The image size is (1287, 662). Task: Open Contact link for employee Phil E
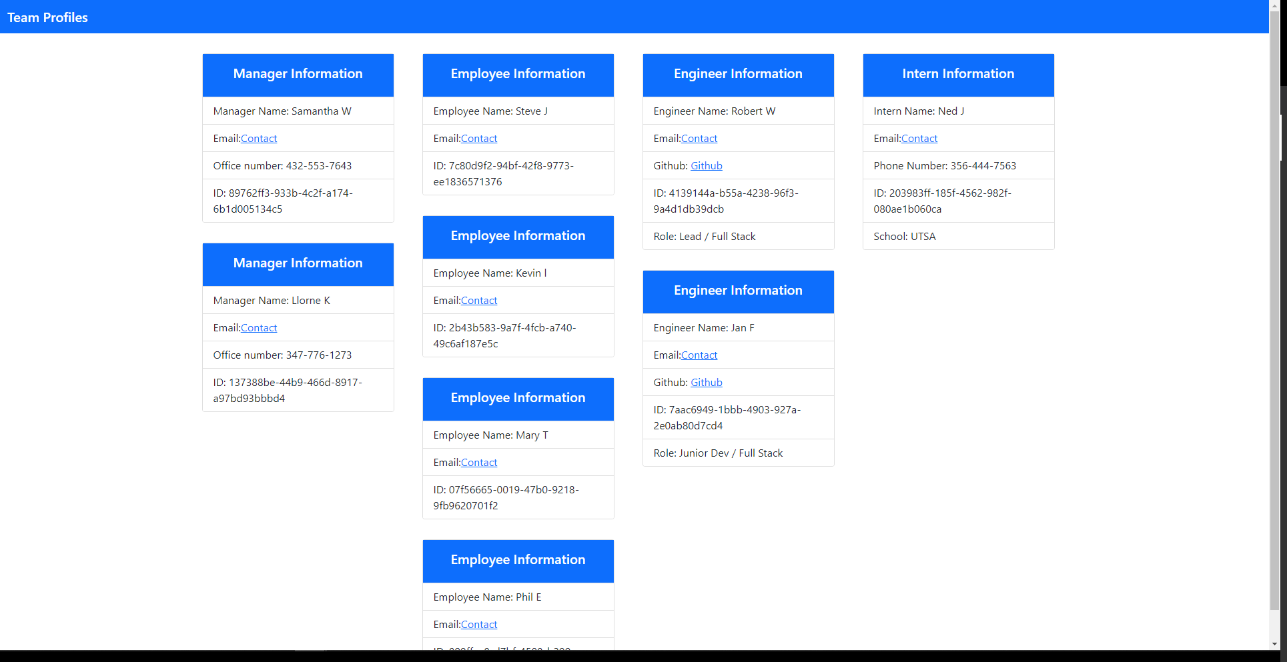click(479, 624)
